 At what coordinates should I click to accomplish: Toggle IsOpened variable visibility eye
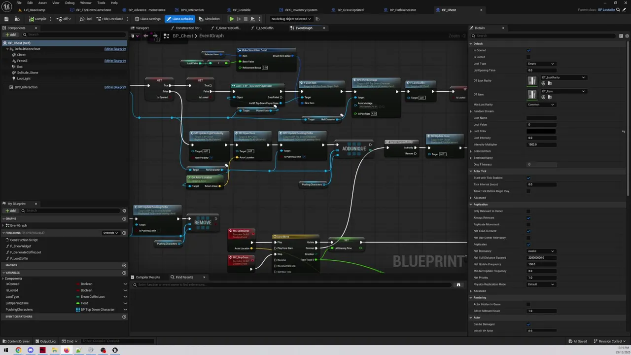click(x=125, y=284)
